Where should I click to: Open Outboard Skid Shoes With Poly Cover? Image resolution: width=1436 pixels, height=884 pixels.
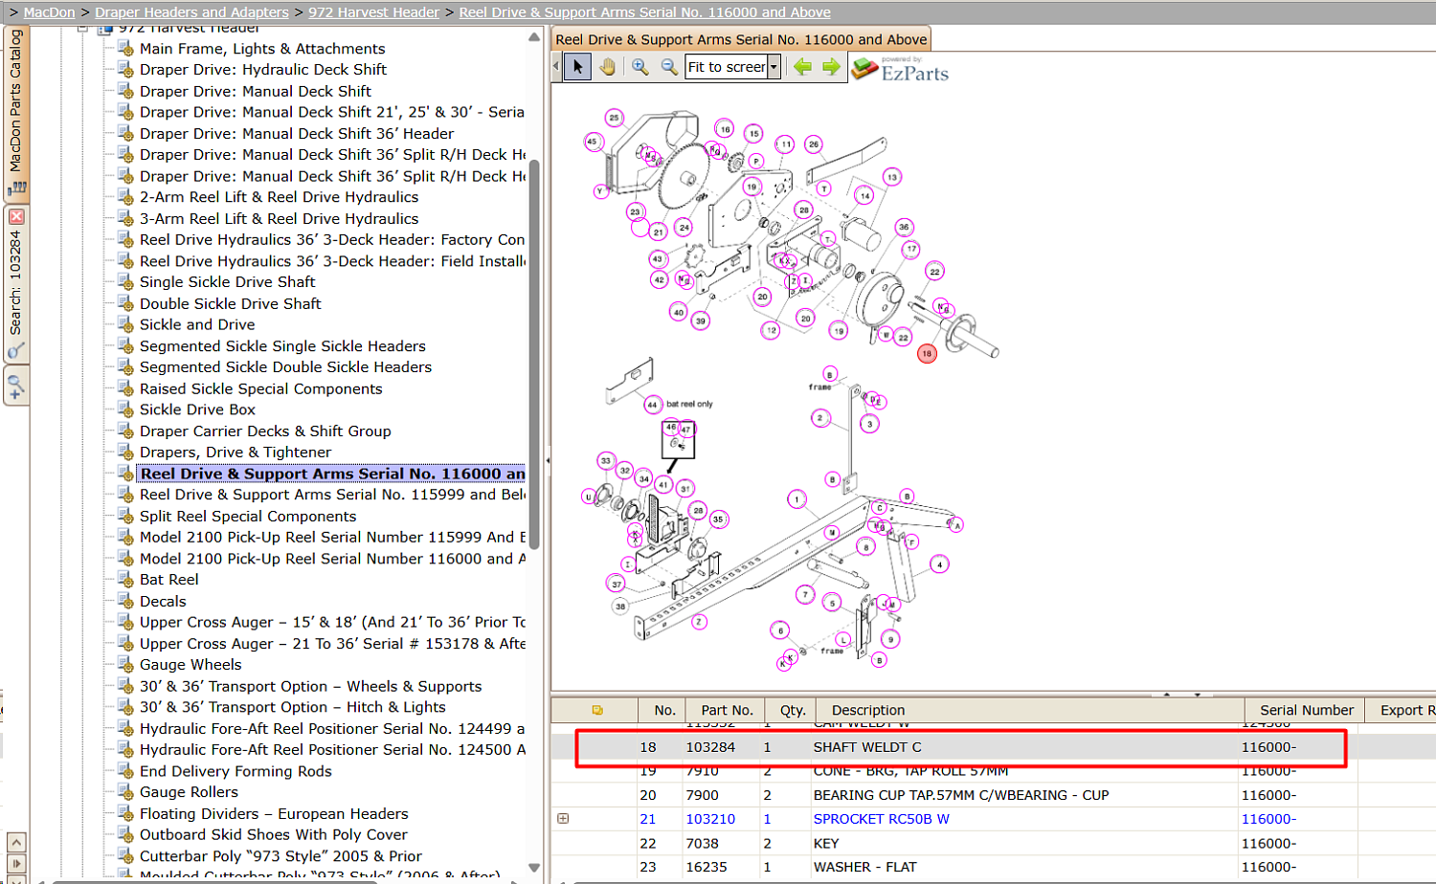point(273,835)
